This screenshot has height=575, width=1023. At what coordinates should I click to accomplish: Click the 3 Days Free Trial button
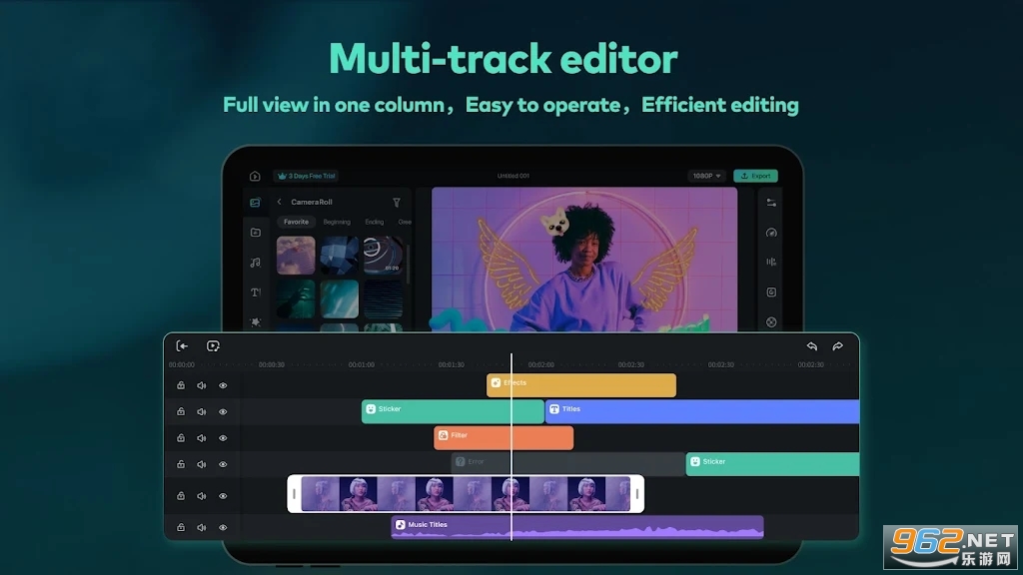306,176
